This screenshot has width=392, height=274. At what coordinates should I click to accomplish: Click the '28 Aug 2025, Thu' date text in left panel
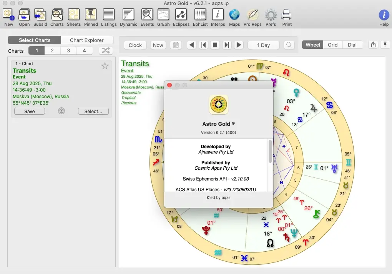coord(32,84)
